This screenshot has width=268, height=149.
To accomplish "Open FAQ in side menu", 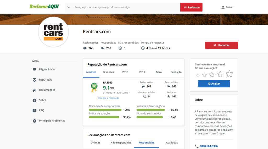I will point(42,111).
